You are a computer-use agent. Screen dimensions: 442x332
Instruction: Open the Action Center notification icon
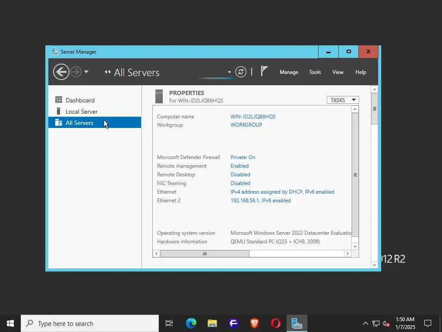coord(428,323)
